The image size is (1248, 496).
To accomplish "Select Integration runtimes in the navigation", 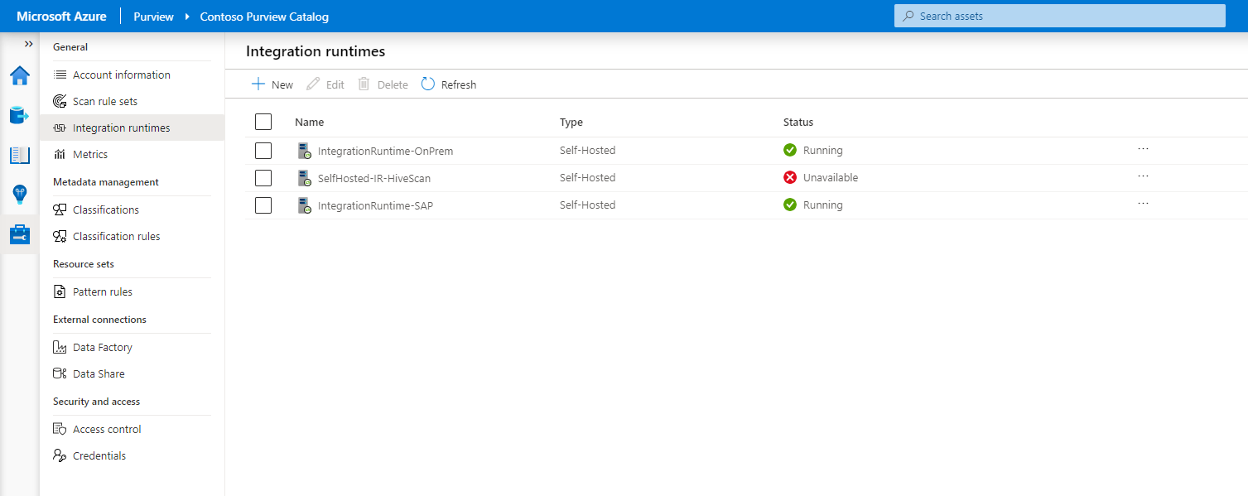I will click(x=120, y=127).
